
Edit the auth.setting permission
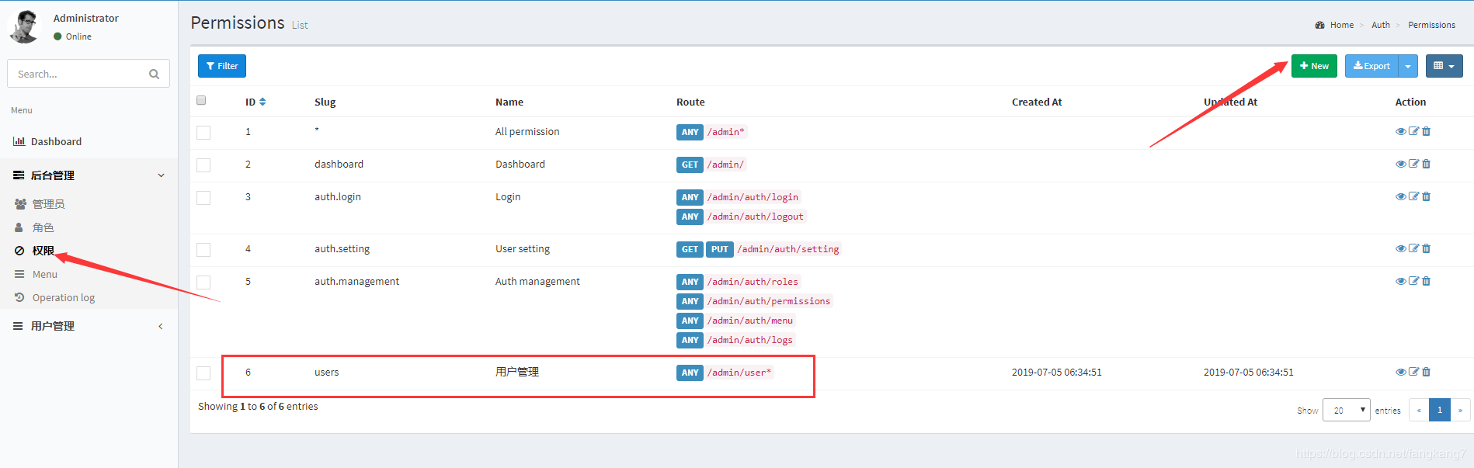point(1413,248)
